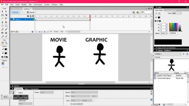Open the library Untitled-1 document dropdown
189x106 pixels.
[168, 54]
